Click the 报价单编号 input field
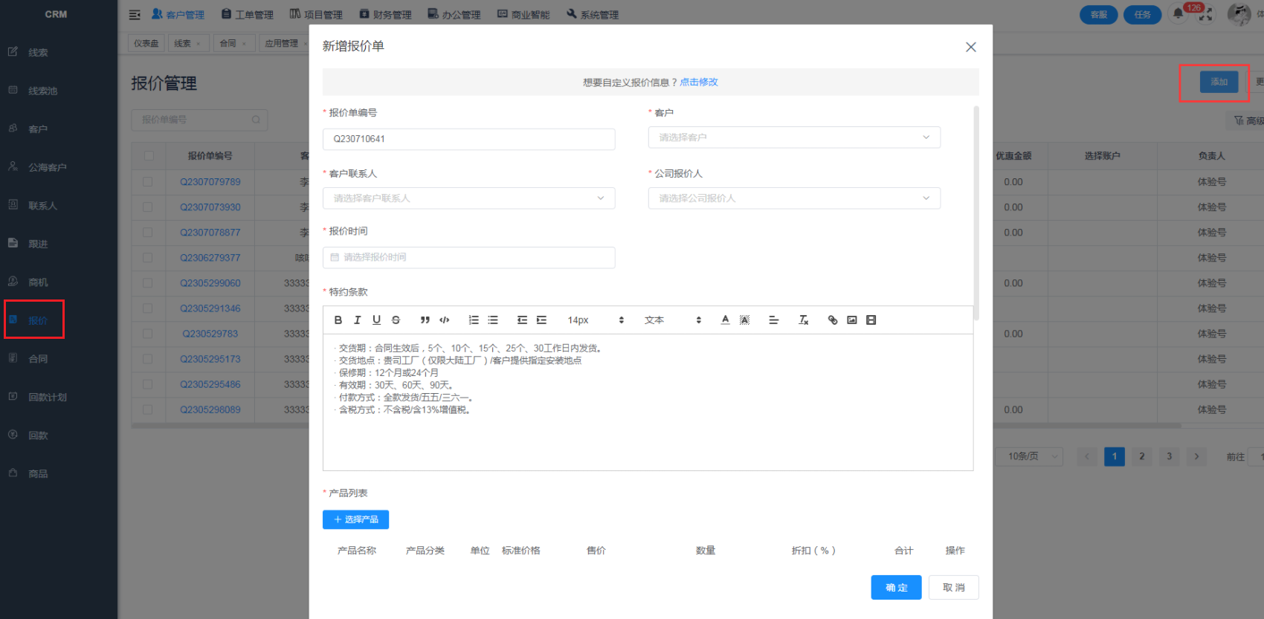1264x619 pixels. pos(468,139)
